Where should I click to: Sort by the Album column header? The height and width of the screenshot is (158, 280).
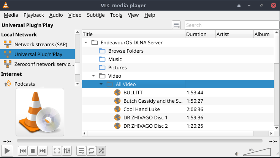(264, 34)
